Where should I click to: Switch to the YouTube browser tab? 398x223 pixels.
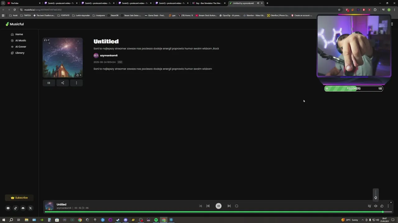pyautogui.click(x=23, y=3)
